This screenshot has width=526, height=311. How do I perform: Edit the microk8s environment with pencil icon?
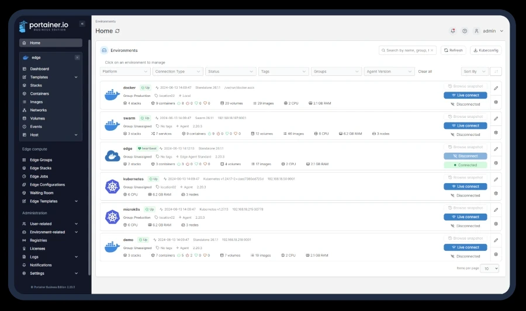[496, 210]
